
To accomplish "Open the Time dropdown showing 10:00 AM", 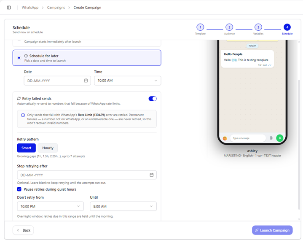I will tap(128, 81).
